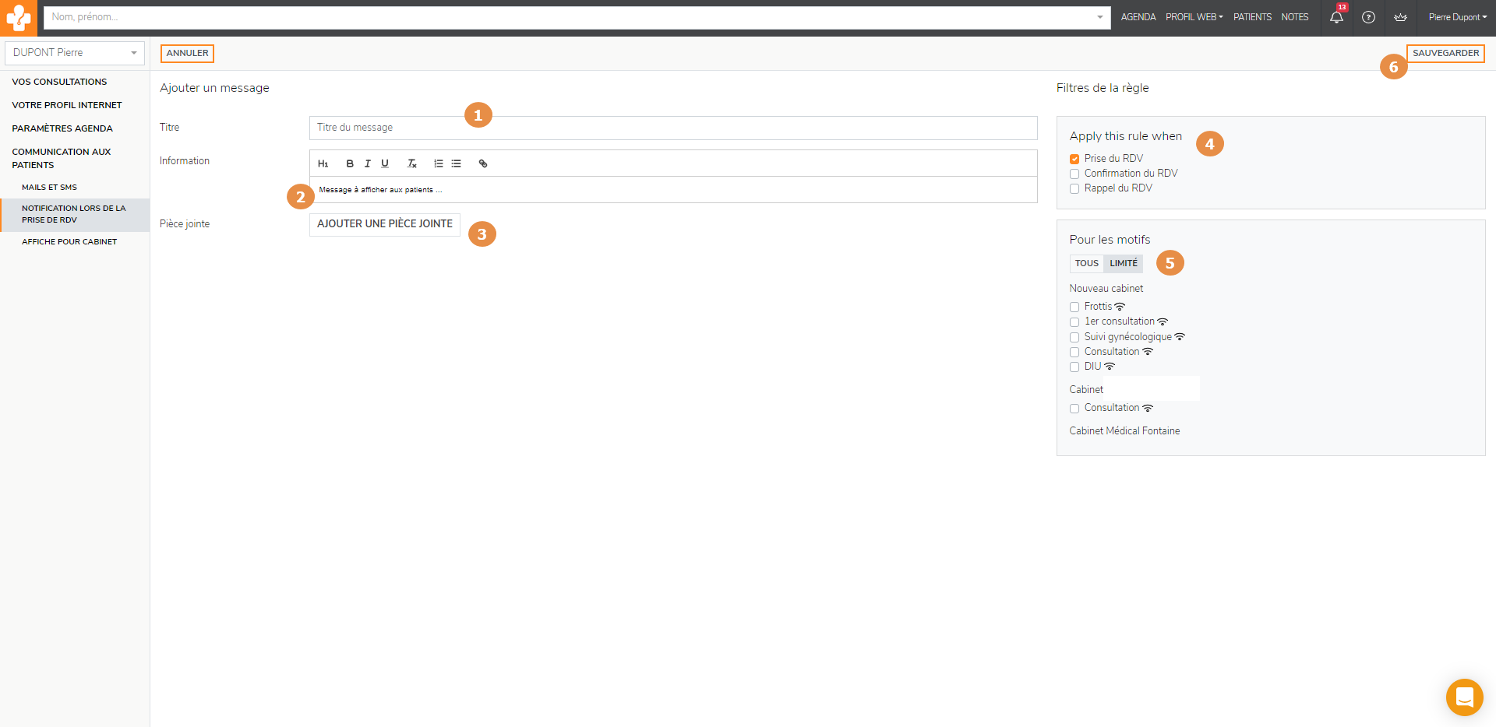The image size is (1496, 727).
Task: Open the AGENDA menu item
Action: pyautogui.click(x=1138, y=17)
